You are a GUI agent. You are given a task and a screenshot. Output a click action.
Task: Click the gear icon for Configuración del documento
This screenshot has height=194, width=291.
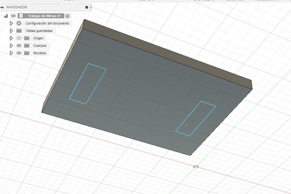[19, 23]
